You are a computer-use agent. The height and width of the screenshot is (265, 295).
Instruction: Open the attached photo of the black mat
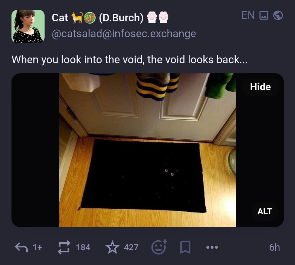(x=148, y=150)
